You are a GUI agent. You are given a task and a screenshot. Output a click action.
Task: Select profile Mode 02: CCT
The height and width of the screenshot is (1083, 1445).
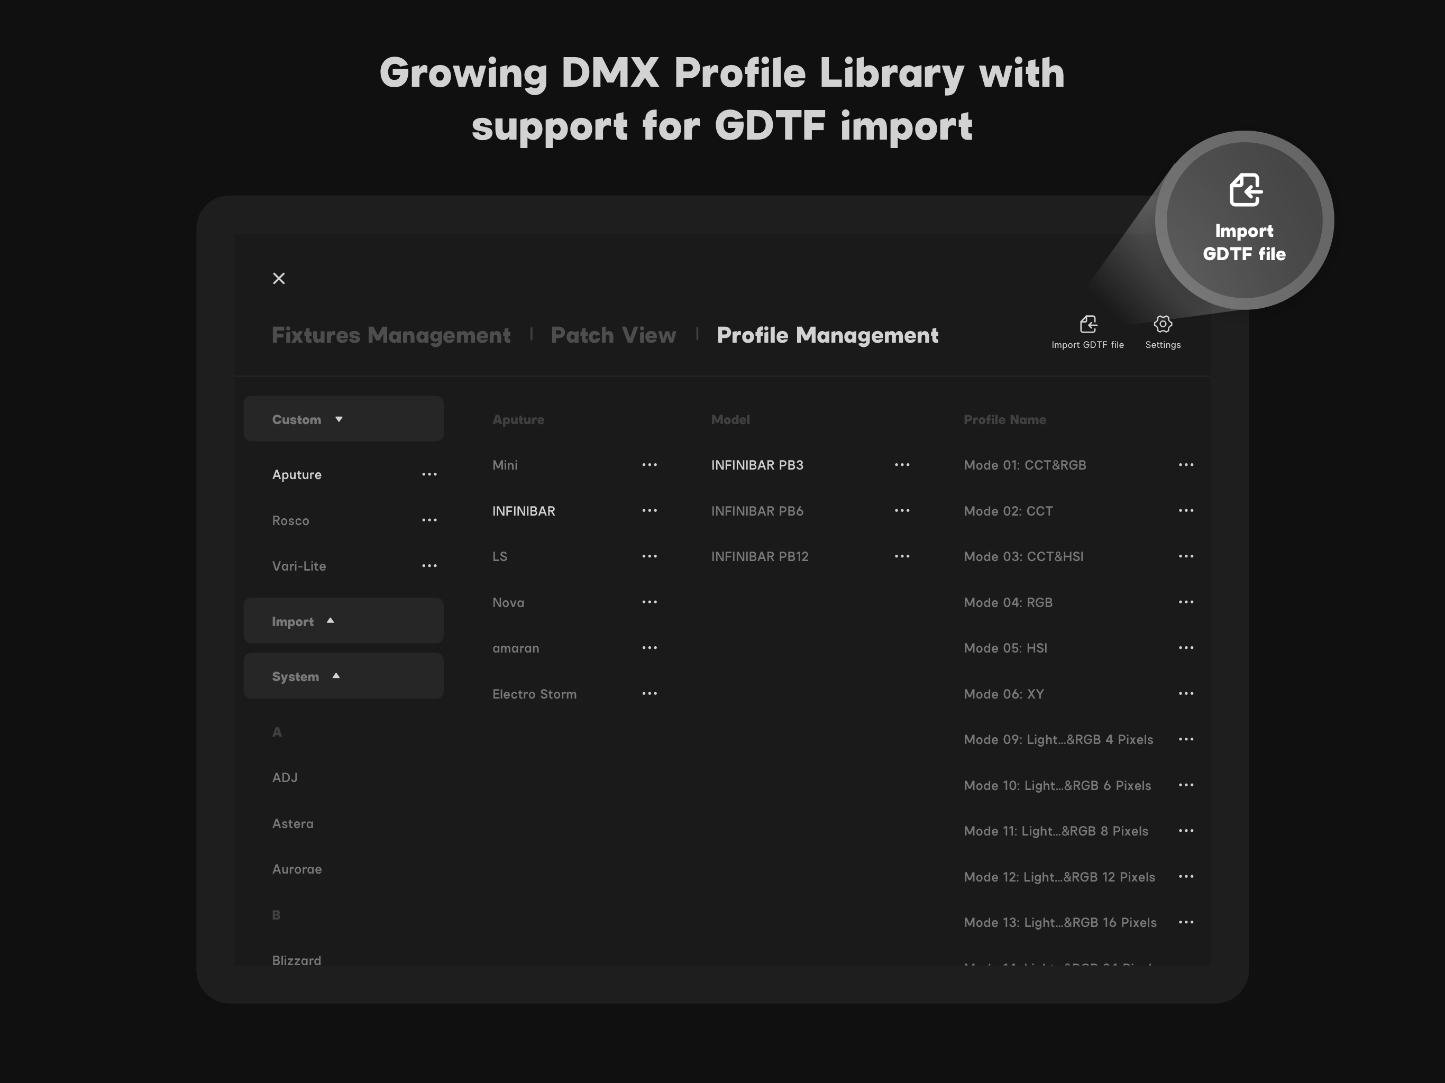click(x=1008, y=511)
